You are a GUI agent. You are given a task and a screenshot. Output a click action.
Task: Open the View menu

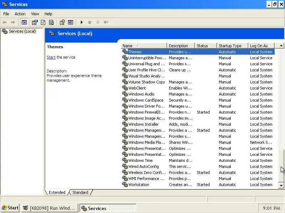pyautogui.click(x=35, y=14)
